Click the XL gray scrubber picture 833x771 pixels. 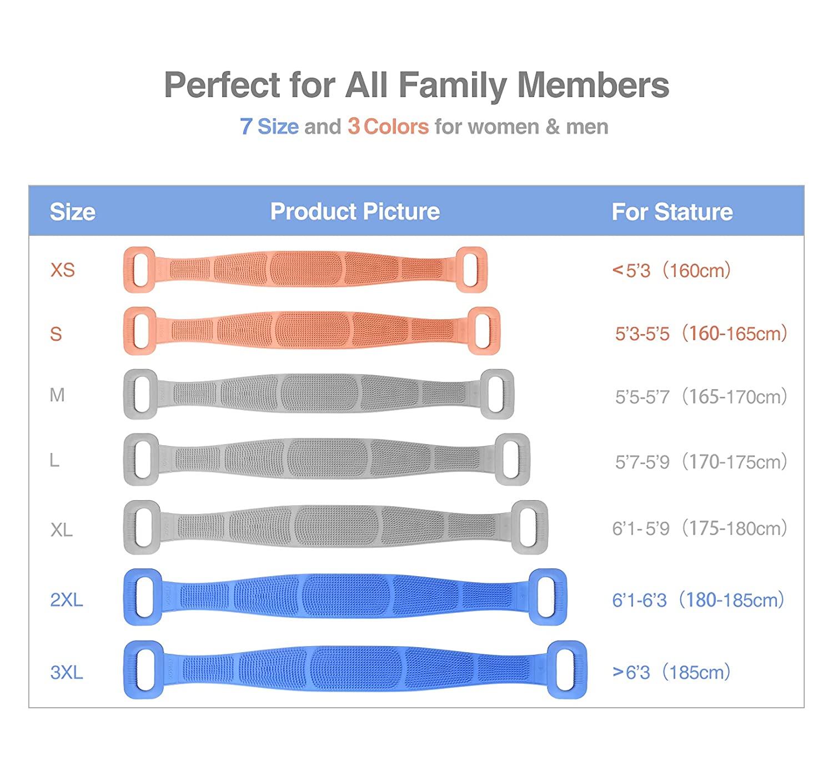(x=335, y=527)
